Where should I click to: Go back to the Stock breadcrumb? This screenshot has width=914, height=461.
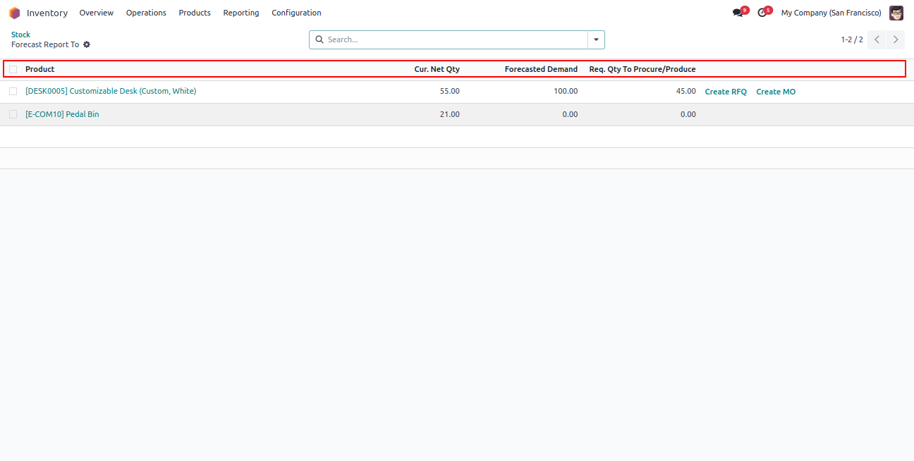tap(20, 35)
